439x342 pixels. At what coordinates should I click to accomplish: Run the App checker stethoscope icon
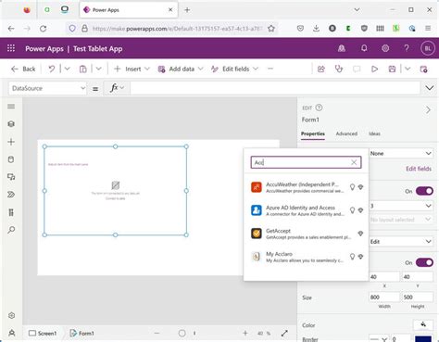(339, 69)
